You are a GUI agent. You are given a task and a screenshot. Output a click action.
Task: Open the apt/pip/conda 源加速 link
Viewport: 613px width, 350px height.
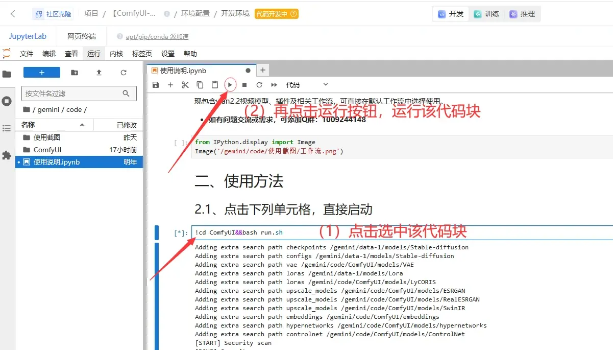(157, 36)
